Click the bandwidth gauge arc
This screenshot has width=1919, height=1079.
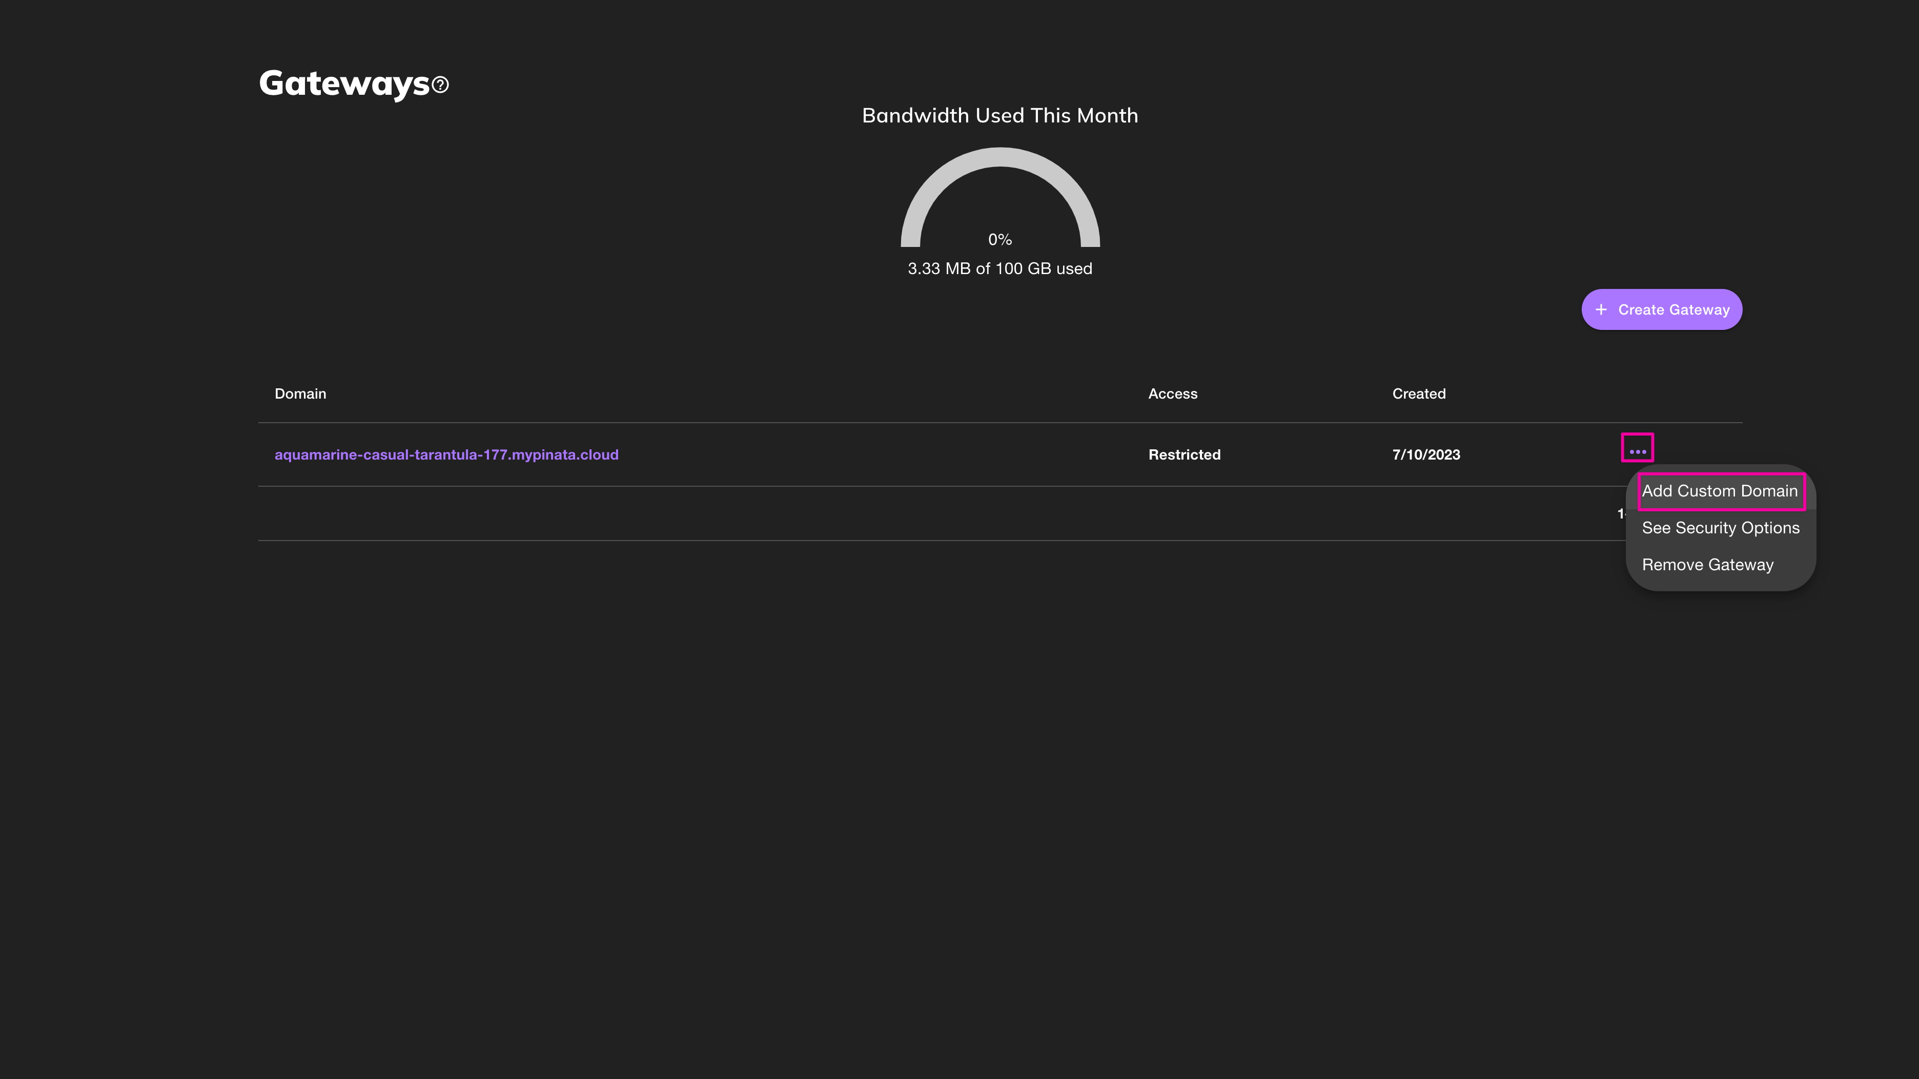999,157
